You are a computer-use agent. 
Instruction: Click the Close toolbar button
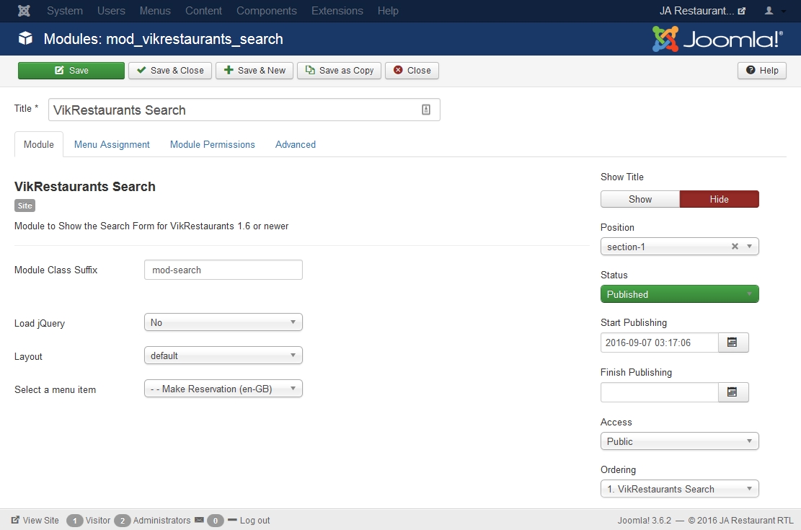[x=412, y=71]
